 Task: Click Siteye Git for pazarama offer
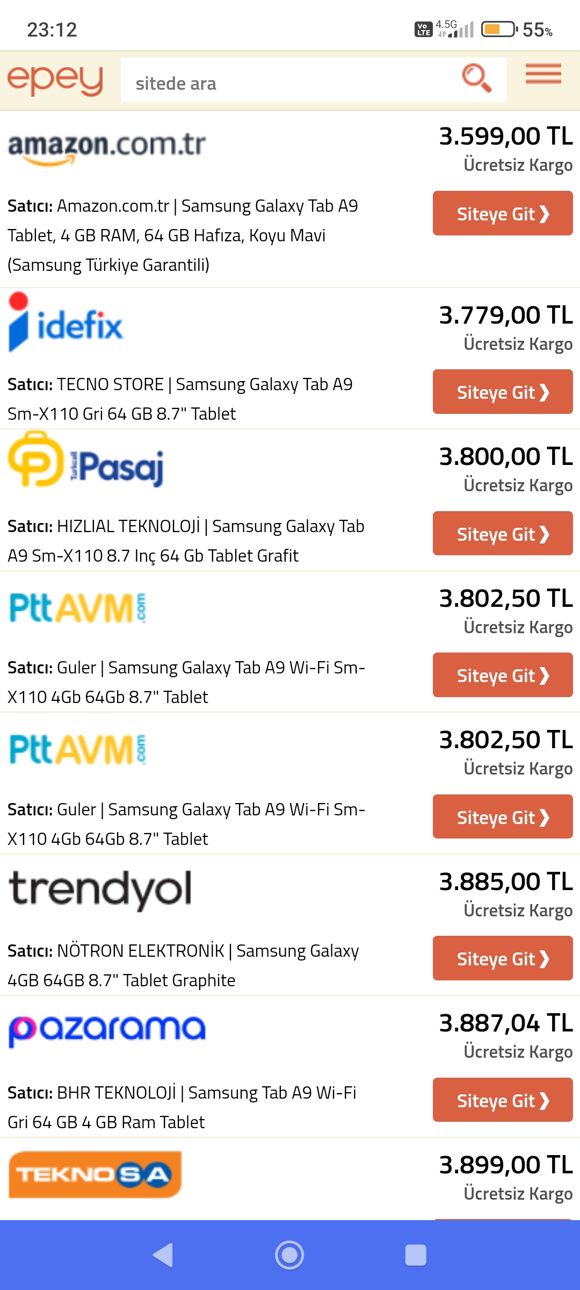503,1100
